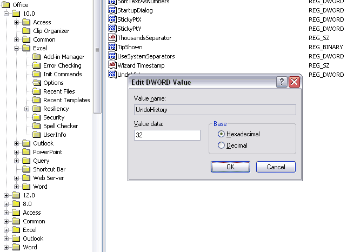Viewport: 347px width, 252px height.
Task: Select the StartupDialog DWORD value icon
Action: (x=112, y=10)
